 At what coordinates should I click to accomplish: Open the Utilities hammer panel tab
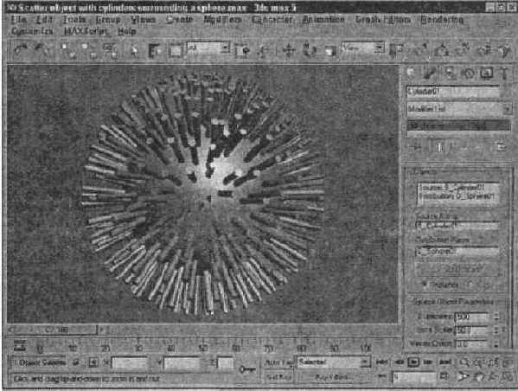pyautogui.click(x=503, y=73)
